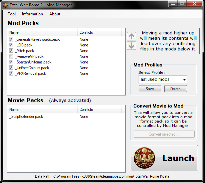The width and height of the screenshot is (205, 183).
Task: Select the _UniformColours.pack row name
Action: click(32, 68)
